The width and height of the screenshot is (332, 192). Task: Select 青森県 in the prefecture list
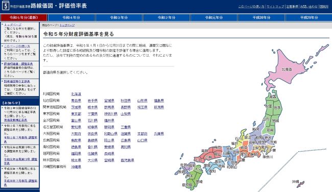click(76, 101)
